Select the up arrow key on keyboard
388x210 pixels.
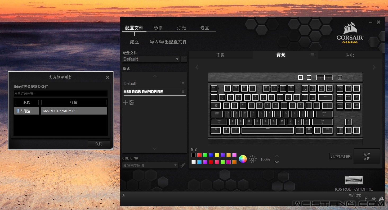348,122
